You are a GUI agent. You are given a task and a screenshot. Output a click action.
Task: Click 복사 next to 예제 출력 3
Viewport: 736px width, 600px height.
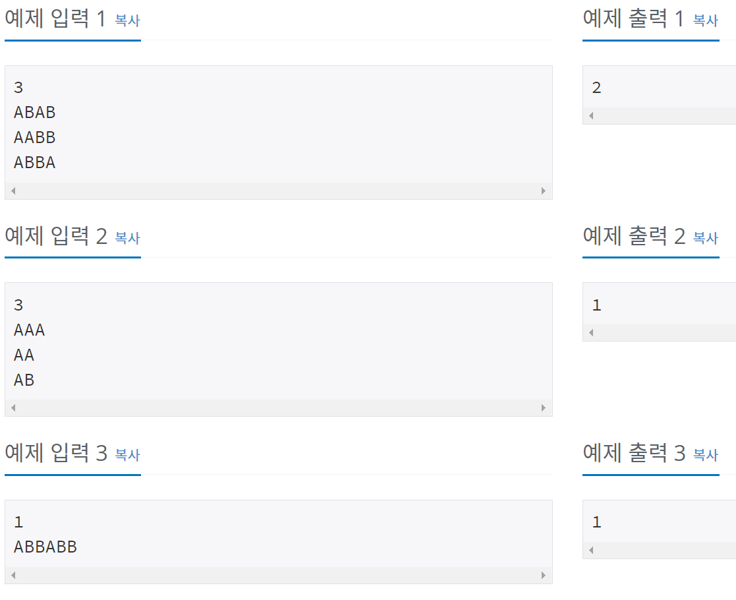707,455
